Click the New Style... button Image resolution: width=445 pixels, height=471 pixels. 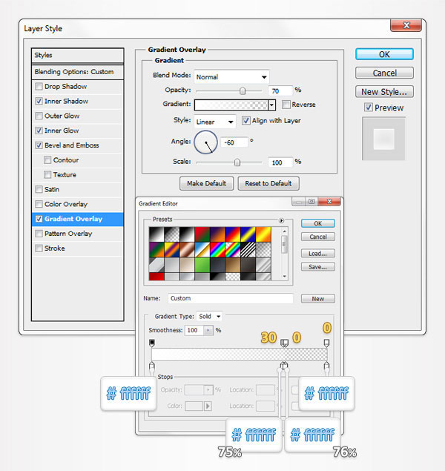tap(384, 92)
